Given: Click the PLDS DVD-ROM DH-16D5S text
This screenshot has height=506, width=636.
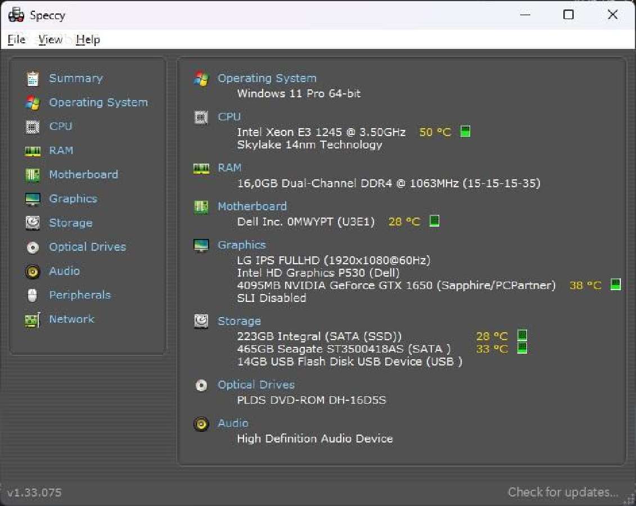Looking at the screenshot, I should coord(312,400).
